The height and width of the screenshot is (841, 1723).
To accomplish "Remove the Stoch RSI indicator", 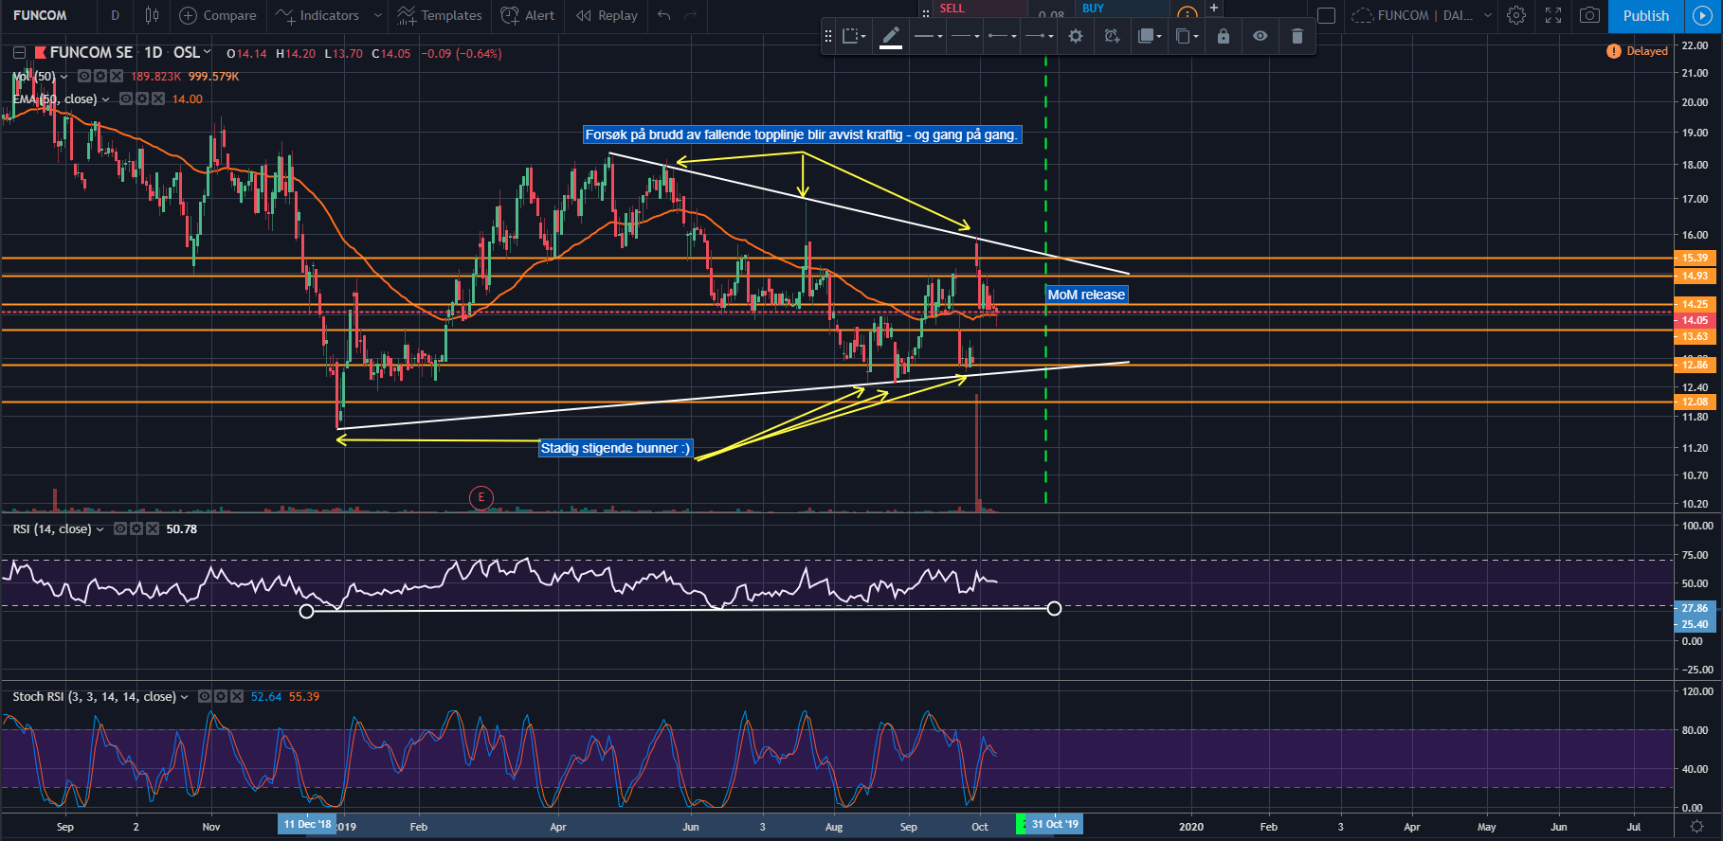I will pos(237,696).
